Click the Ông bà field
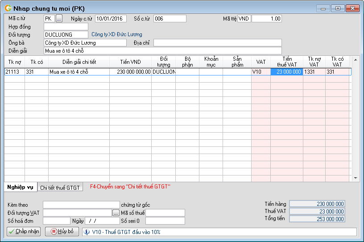 85,43
